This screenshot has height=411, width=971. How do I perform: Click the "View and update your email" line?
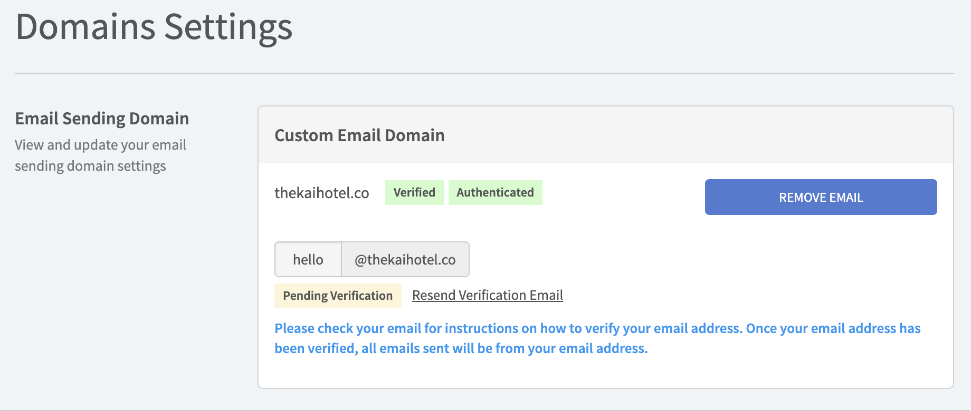tap(100, 145)
